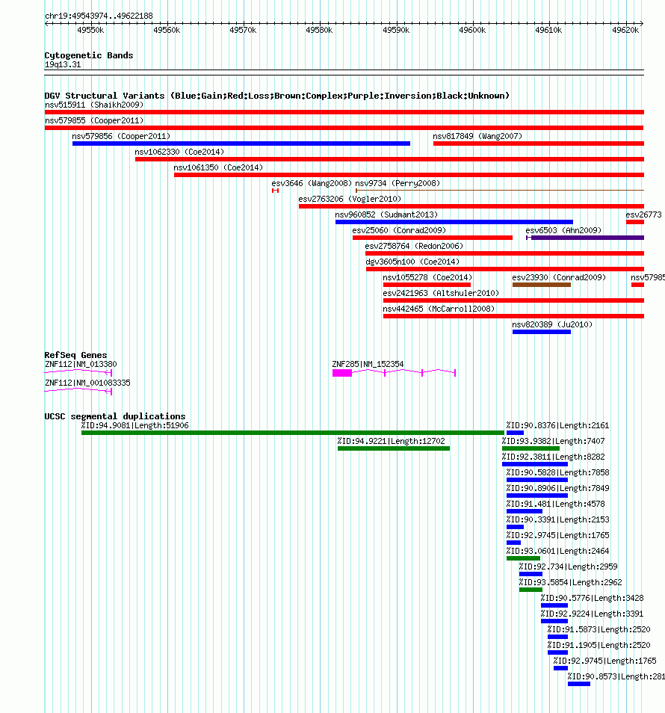The height and width of the screenshot is (713, 665).
Task: Open variant nsv579855 (Cooper2011) label
Action: (x=94, y=120)
